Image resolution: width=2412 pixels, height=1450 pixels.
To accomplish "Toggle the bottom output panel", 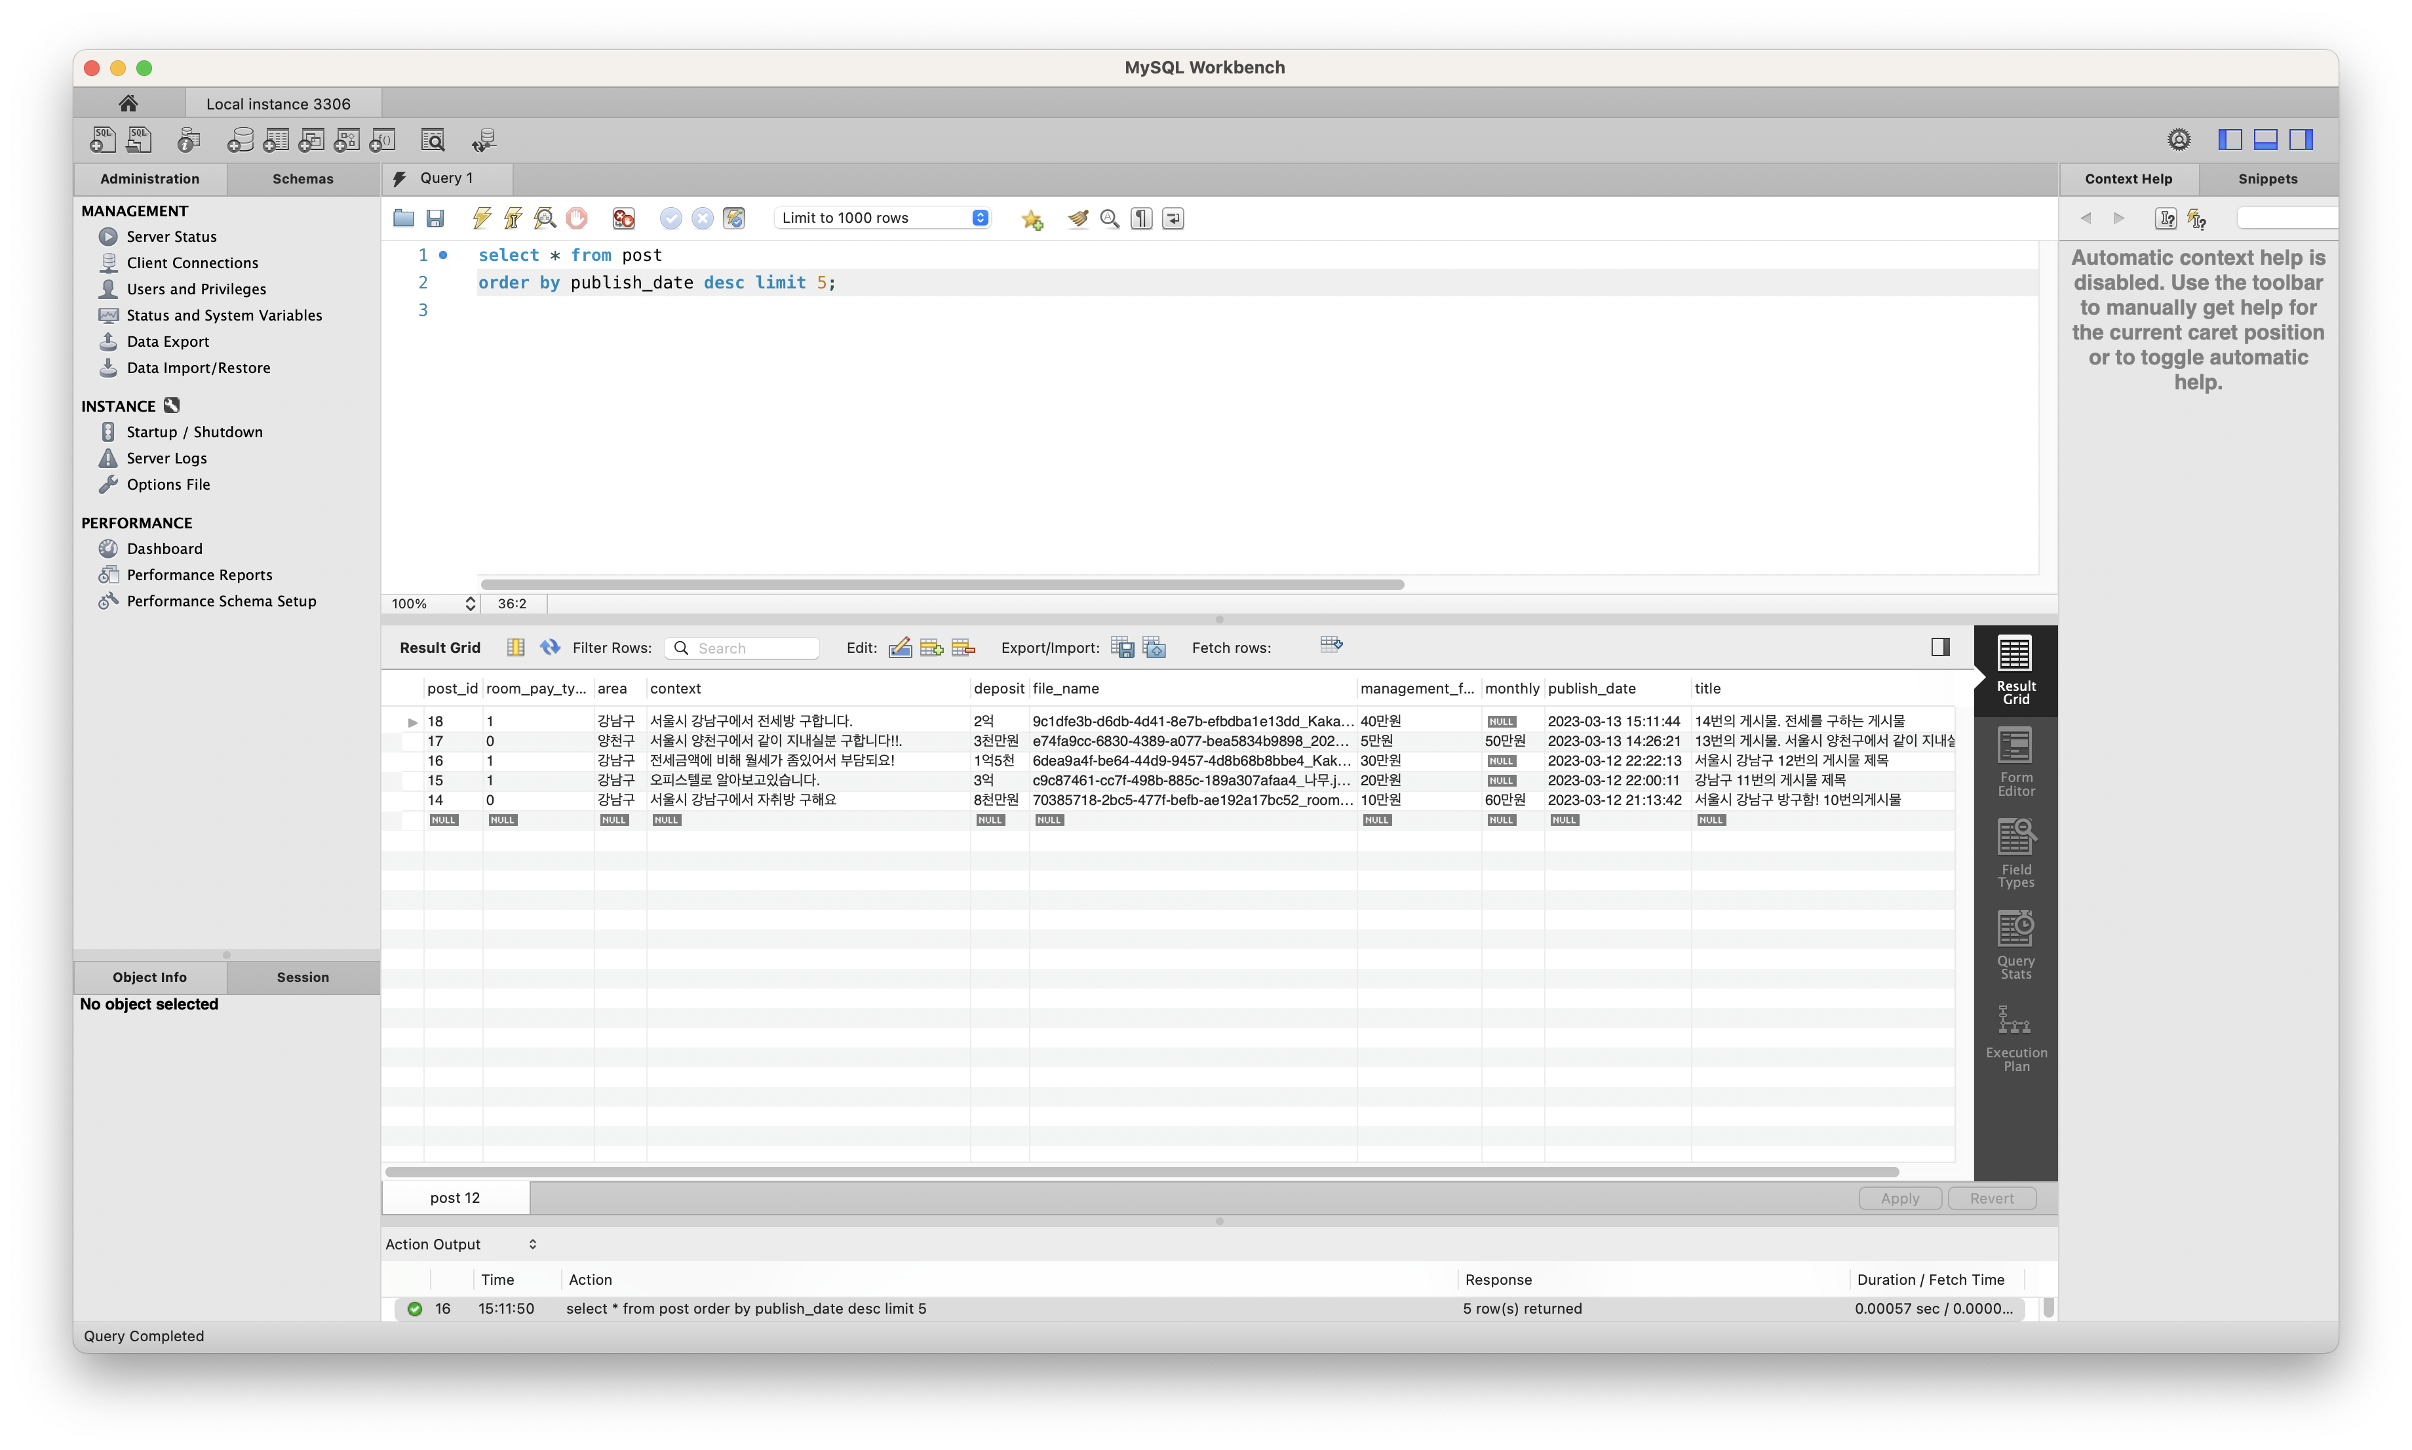I will (x=2265, y=140).
